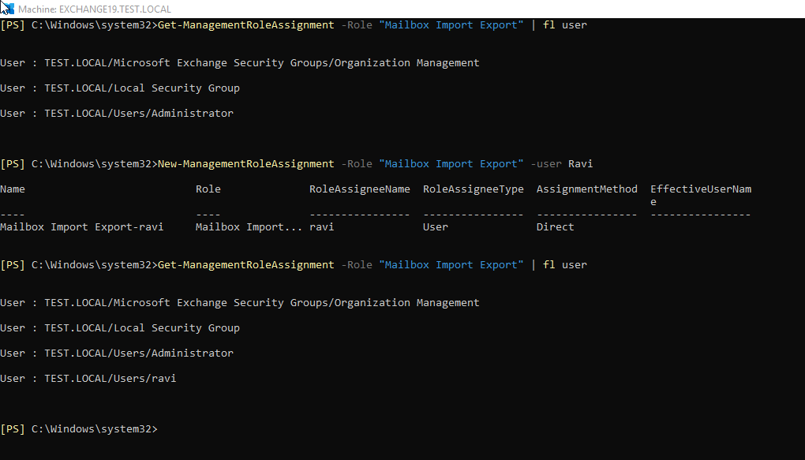Click the first 'TEST.LOCAL/Local Security Group' output line
The height and width of the screenshot is (460, 805).
[120, 88]
